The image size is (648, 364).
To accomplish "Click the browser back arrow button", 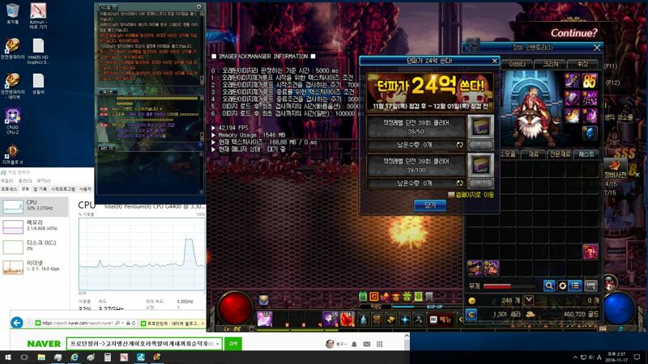I will click(x=17, y=323).
